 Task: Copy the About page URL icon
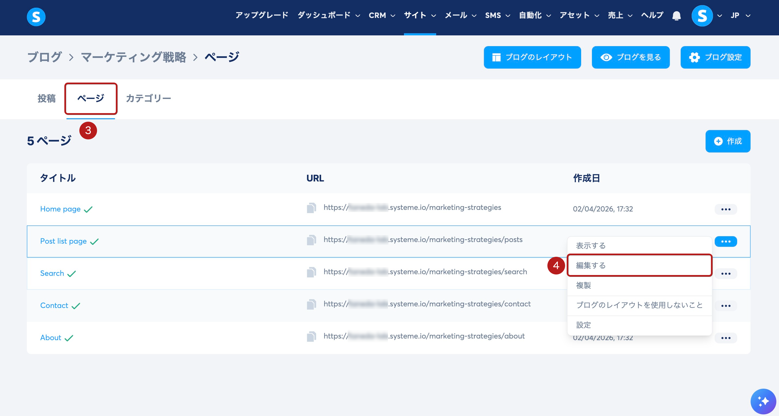pyautogui.click(x=311, y=336)
